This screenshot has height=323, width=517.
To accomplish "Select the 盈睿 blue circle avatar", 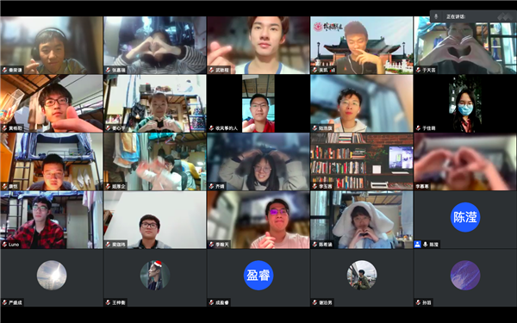I will coord(258,276).
